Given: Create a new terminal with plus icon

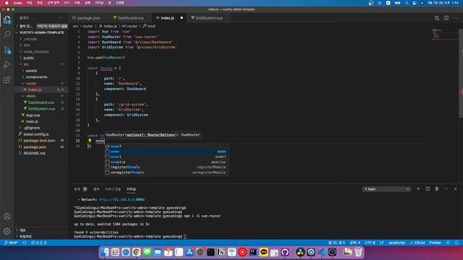Looking at the screenshot, I should pyautogui.click(x=418, y=188).
